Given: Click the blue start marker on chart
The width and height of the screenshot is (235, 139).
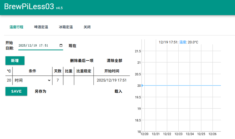Looking at the screenshot, I should point(142,85).
